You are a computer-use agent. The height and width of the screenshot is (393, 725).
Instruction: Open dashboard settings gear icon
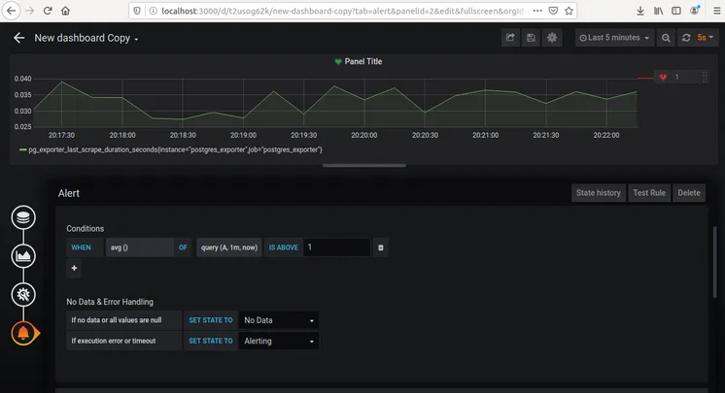point(552,38)
